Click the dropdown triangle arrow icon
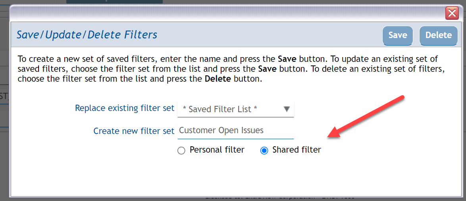The image size is (466, 201). 287,109
